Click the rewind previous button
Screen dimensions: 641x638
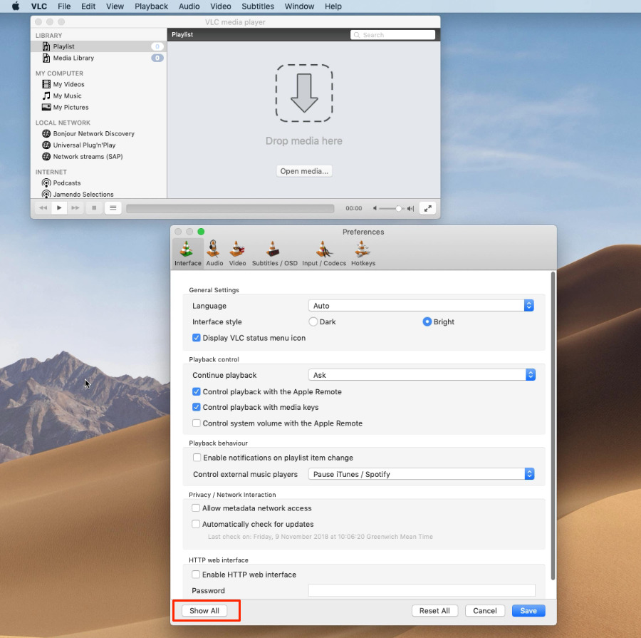[43, 208]
